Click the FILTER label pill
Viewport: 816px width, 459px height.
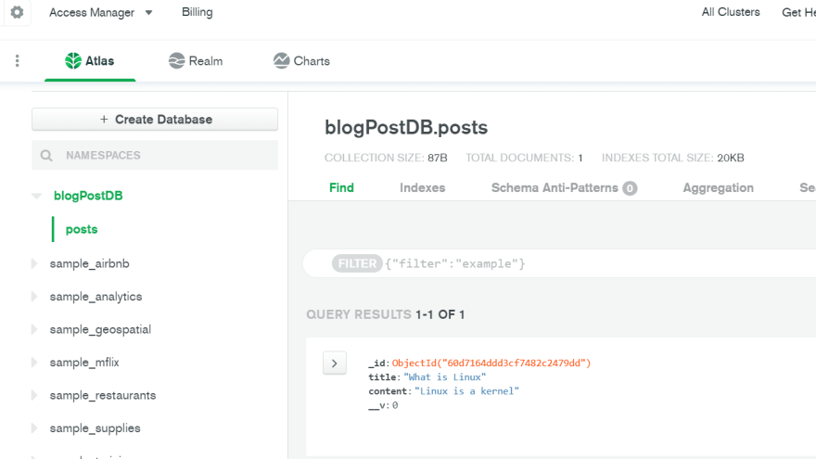357,264
